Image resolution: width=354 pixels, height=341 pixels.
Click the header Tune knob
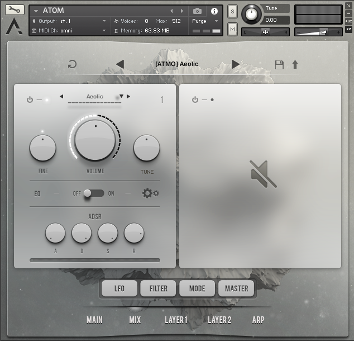tap(251, 14)
